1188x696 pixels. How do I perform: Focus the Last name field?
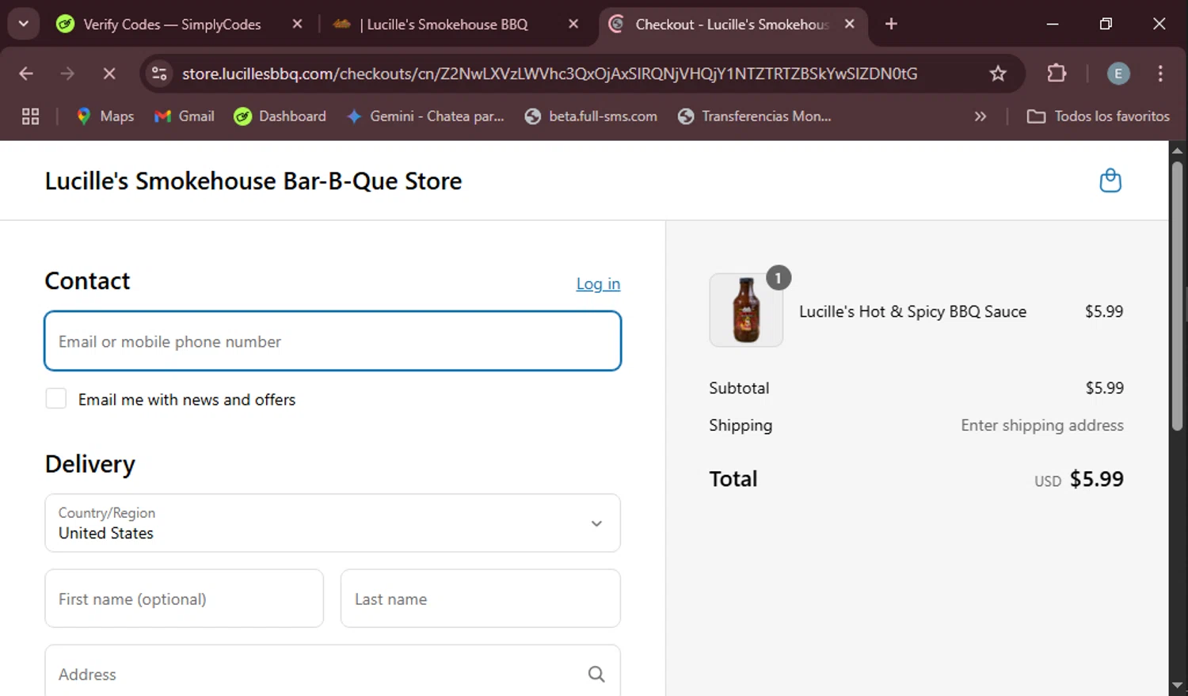tap(481, 599)
